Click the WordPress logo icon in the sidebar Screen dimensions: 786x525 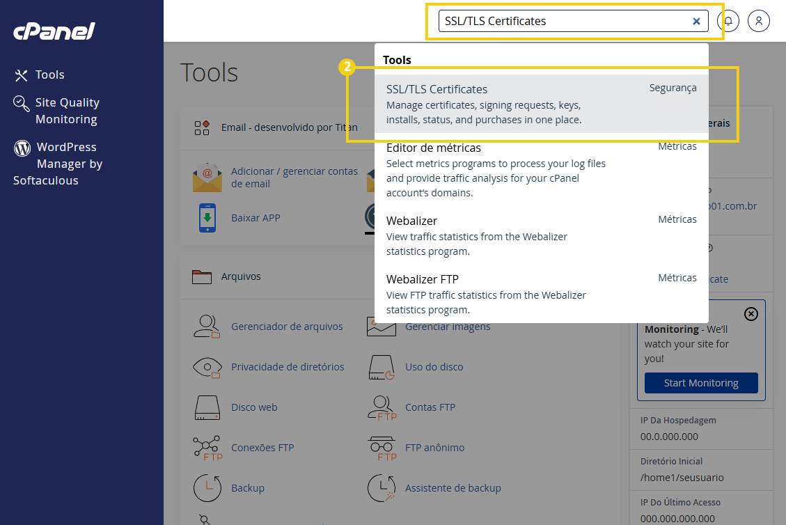(x=22, y=148)
